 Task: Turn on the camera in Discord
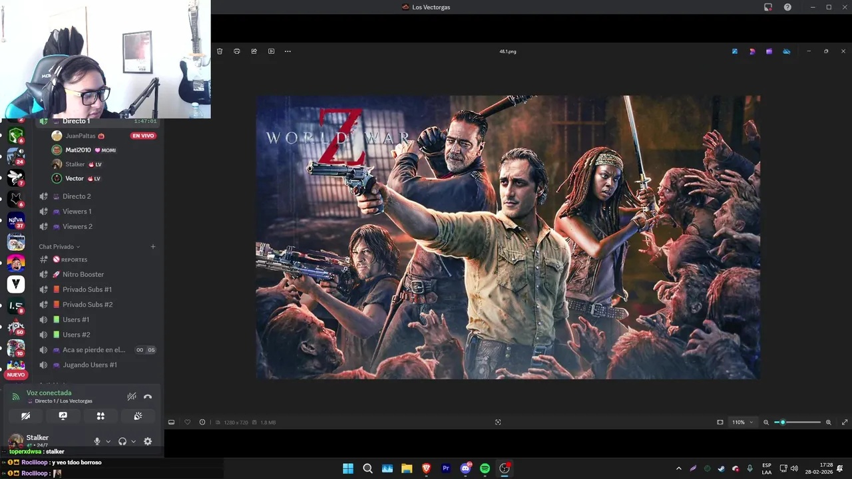[25, 416]
